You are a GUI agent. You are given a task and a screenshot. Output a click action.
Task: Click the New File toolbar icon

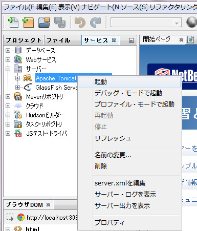[13, 23]
